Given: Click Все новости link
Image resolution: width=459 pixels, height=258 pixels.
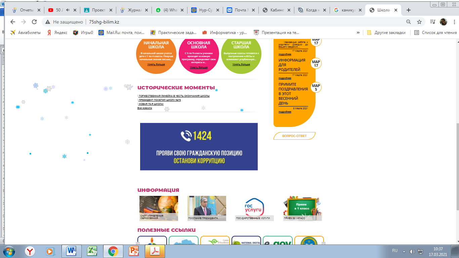Looking at the screenshot, I should click(144, 108).
